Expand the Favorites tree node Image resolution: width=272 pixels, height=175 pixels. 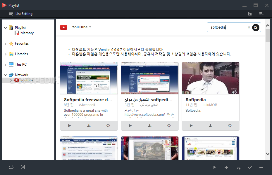pos(5,44)
